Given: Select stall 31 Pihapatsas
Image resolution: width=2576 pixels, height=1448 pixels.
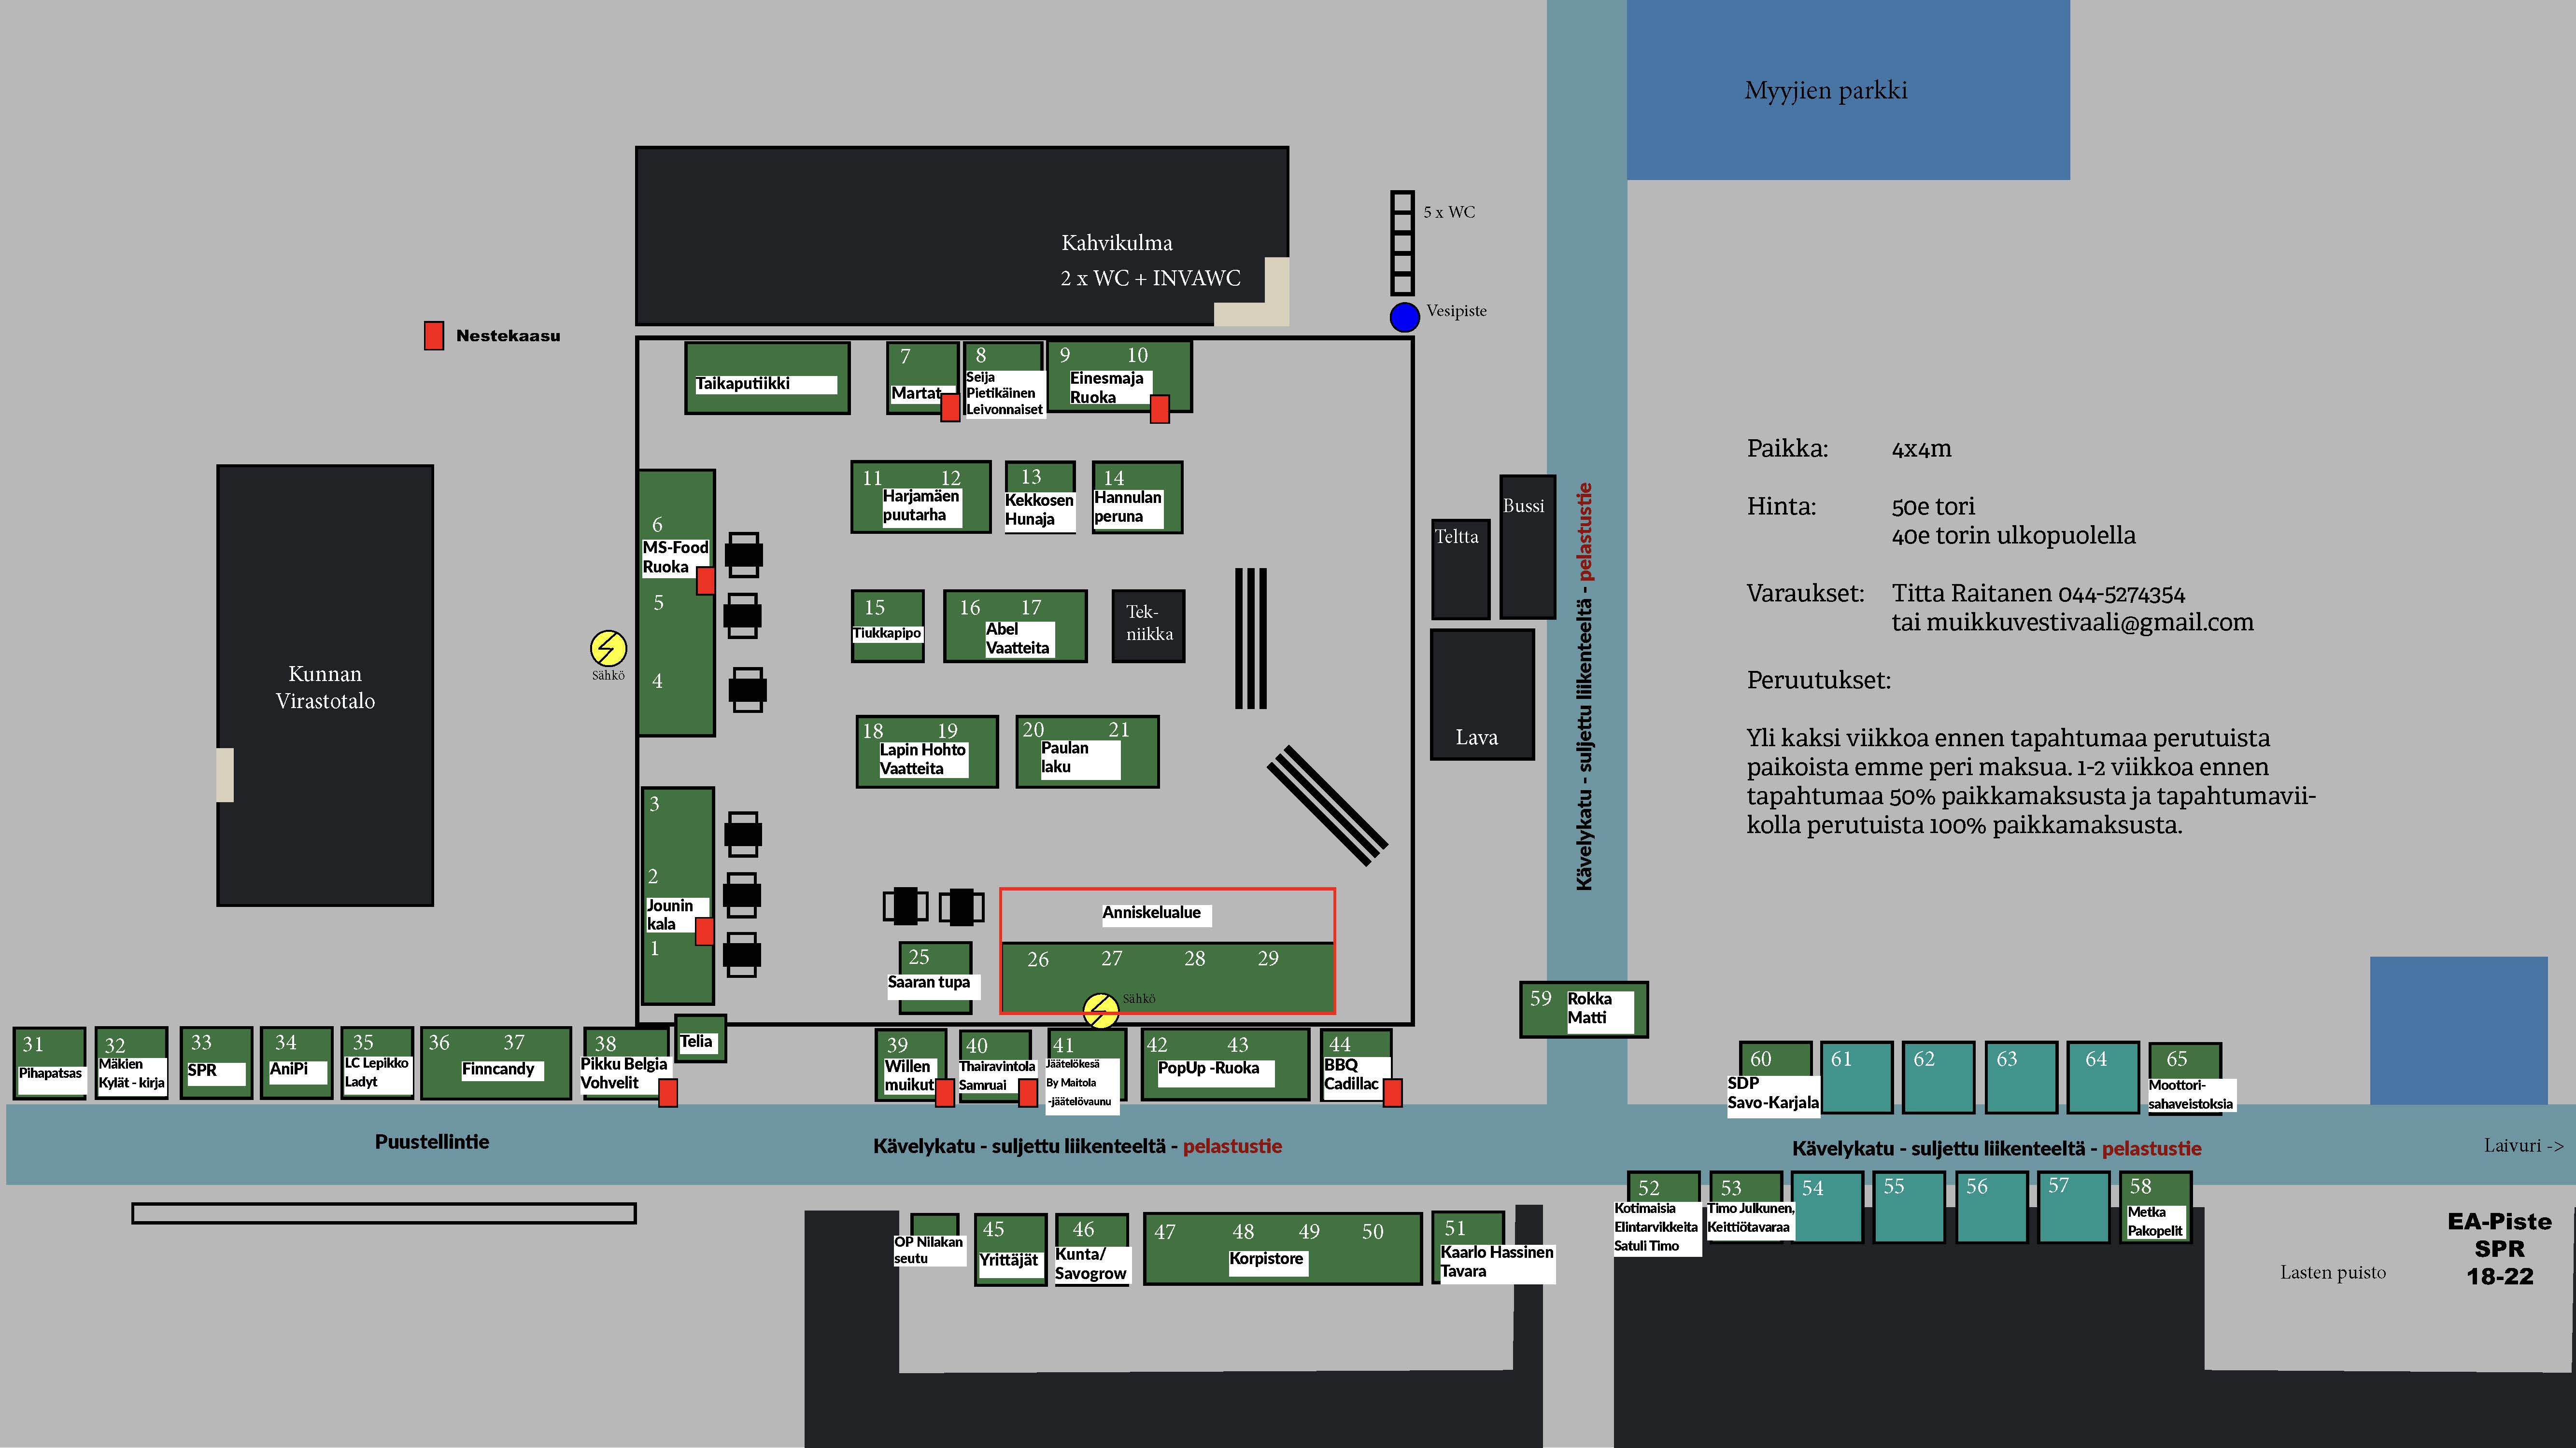Looking at the screenshot, I should coord(50,1063).
